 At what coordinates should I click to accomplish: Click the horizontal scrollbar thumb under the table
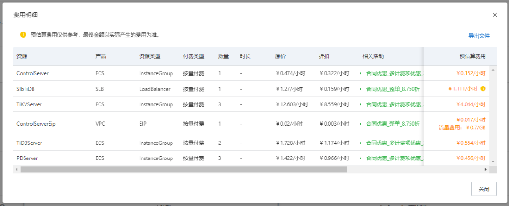(184, 169)
